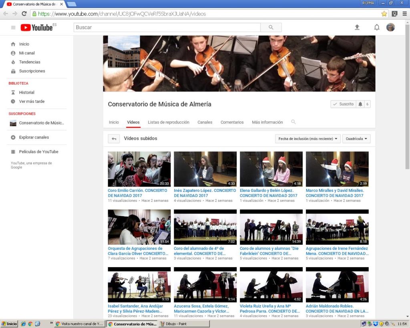Click the YouTube logo
Viewport: 410px width, 328px height.
coord(37,28)
